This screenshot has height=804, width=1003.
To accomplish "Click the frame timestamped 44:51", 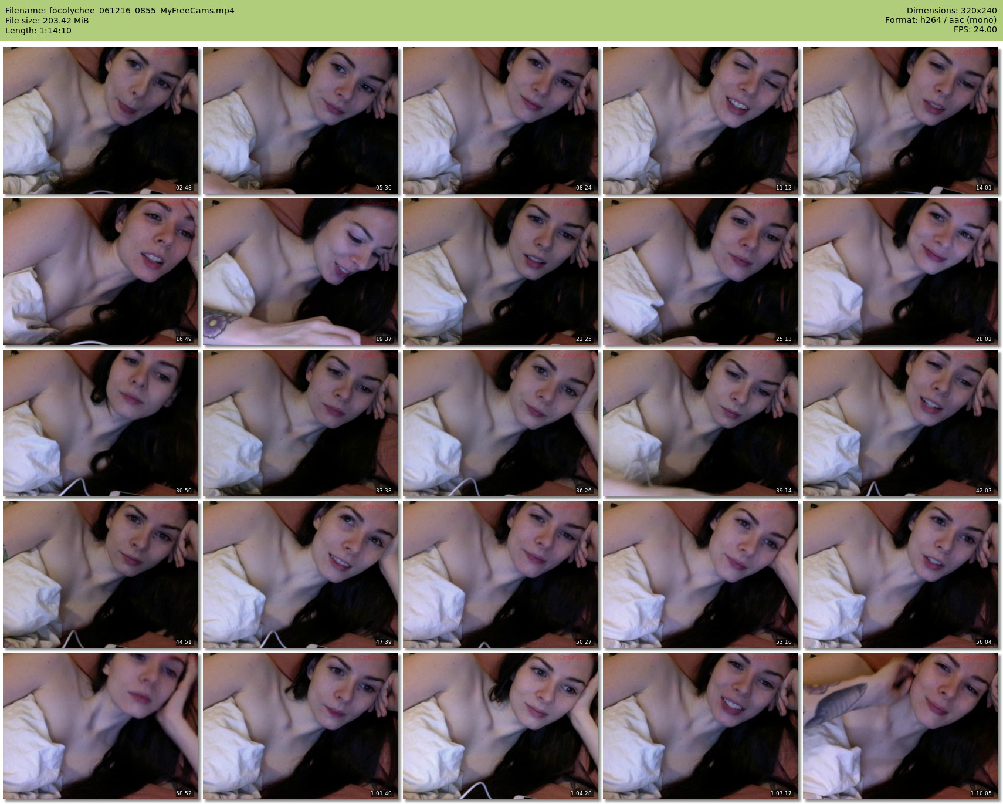I will coord(101,575).
